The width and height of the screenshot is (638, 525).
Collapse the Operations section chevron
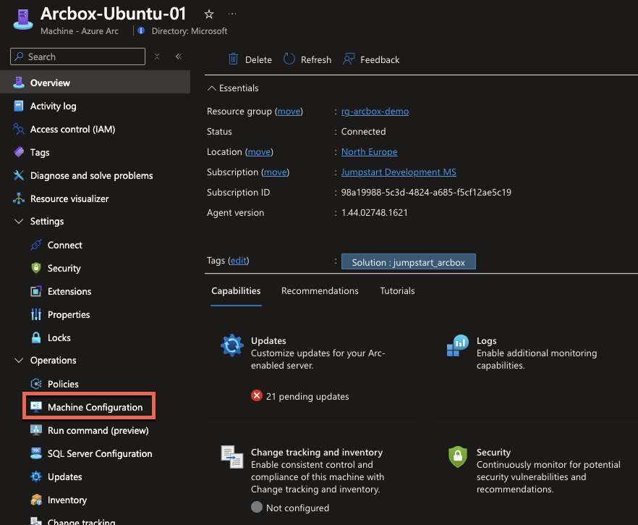19,361
